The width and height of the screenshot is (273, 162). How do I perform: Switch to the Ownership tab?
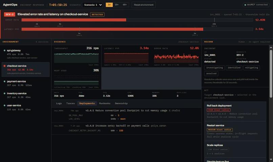pyautogui.click(x=121, y=103)
